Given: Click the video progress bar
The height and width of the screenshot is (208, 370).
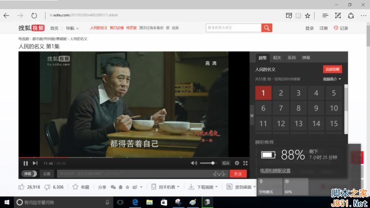Looking at the screenshot, I should click(x=134, y=157).
